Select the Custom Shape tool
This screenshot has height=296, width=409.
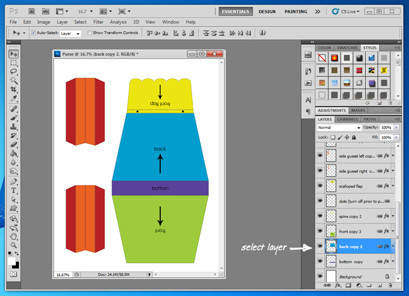tap(13, 208)
